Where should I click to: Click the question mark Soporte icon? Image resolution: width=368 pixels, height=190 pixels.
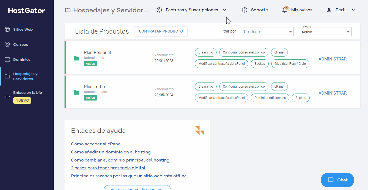245,10
